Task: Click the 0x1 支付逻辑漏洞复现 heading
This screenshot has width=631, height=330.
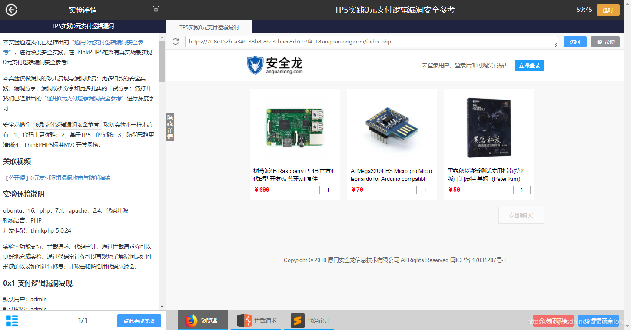Action: [x=38, y=283]
